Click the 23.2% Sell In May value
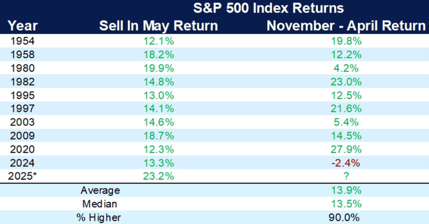Viewport: 429px width, 224px height. point(159,176)
